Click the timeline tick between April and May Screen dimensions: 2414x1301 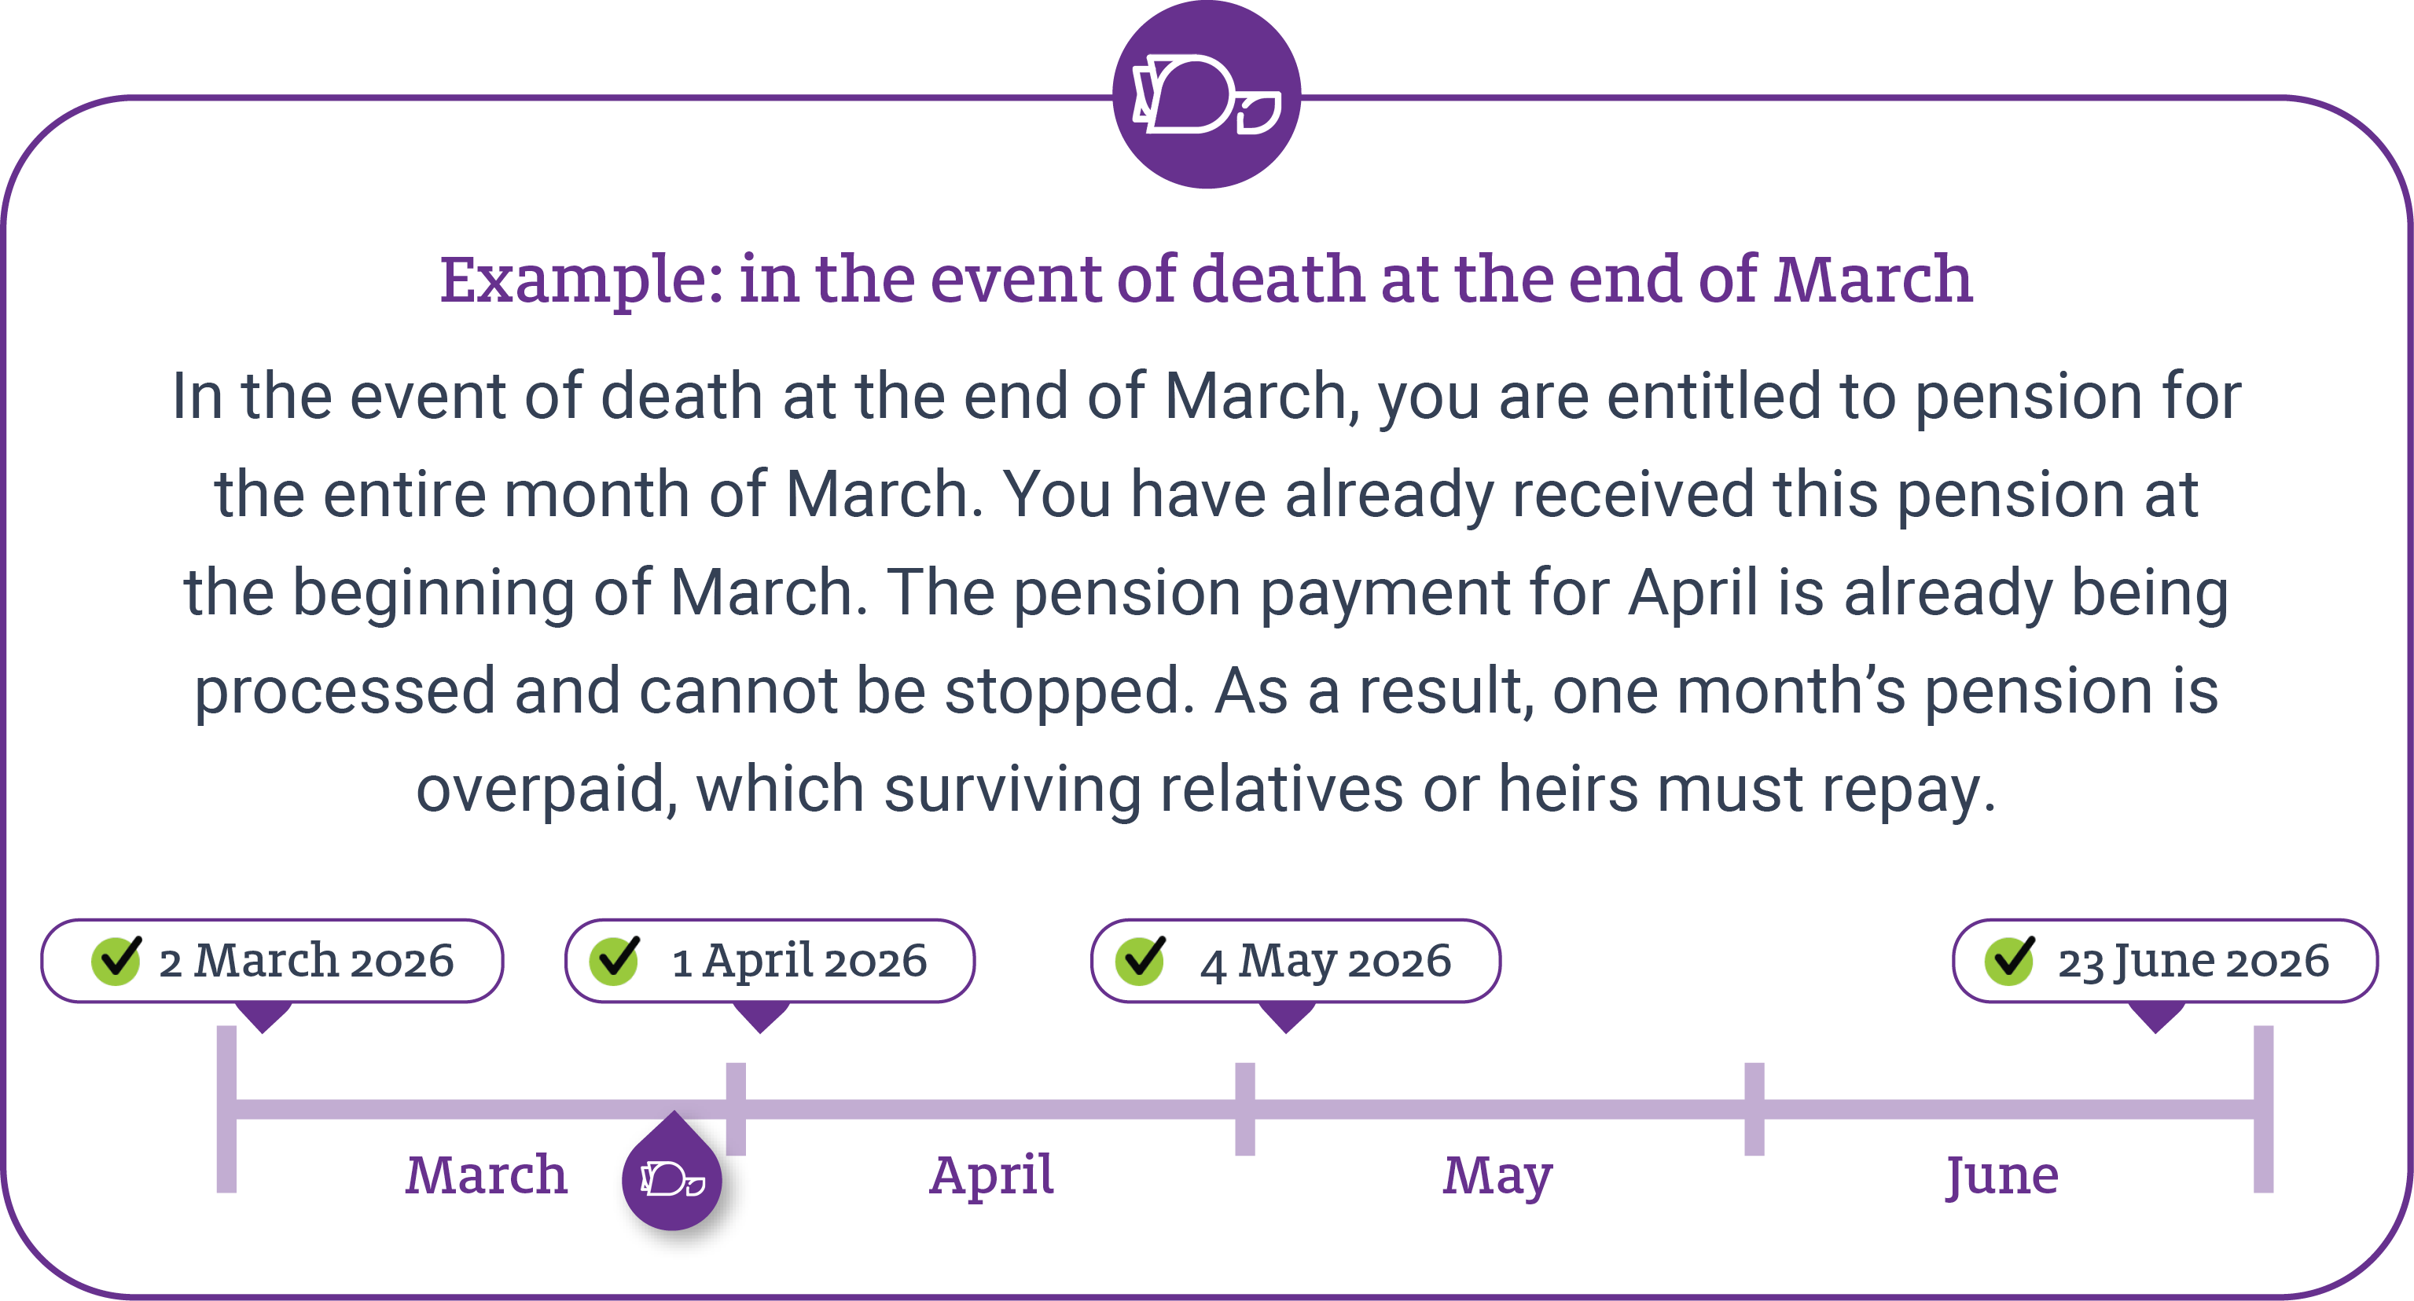1244,1109
